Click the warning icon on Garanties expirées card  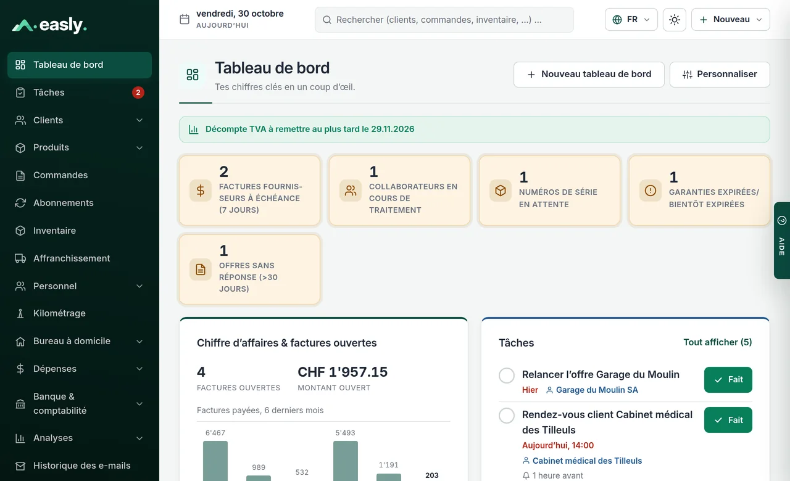coord(651,191)
